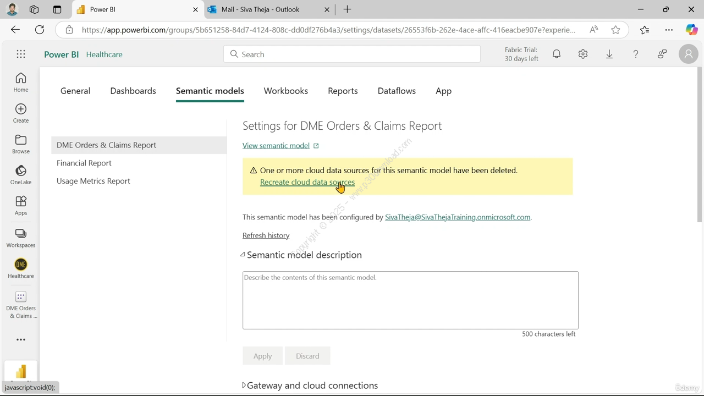Switch to Dataflows settings tab

pyautogui.click(x=397, y=91)
